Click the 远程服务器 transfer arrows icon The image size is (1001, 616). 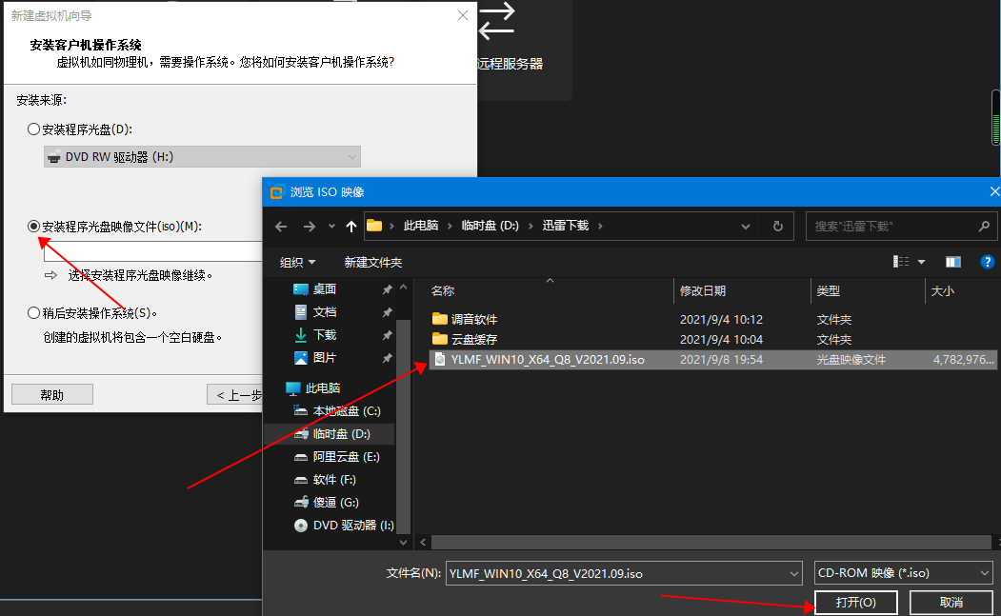click(x=496, y=20)
